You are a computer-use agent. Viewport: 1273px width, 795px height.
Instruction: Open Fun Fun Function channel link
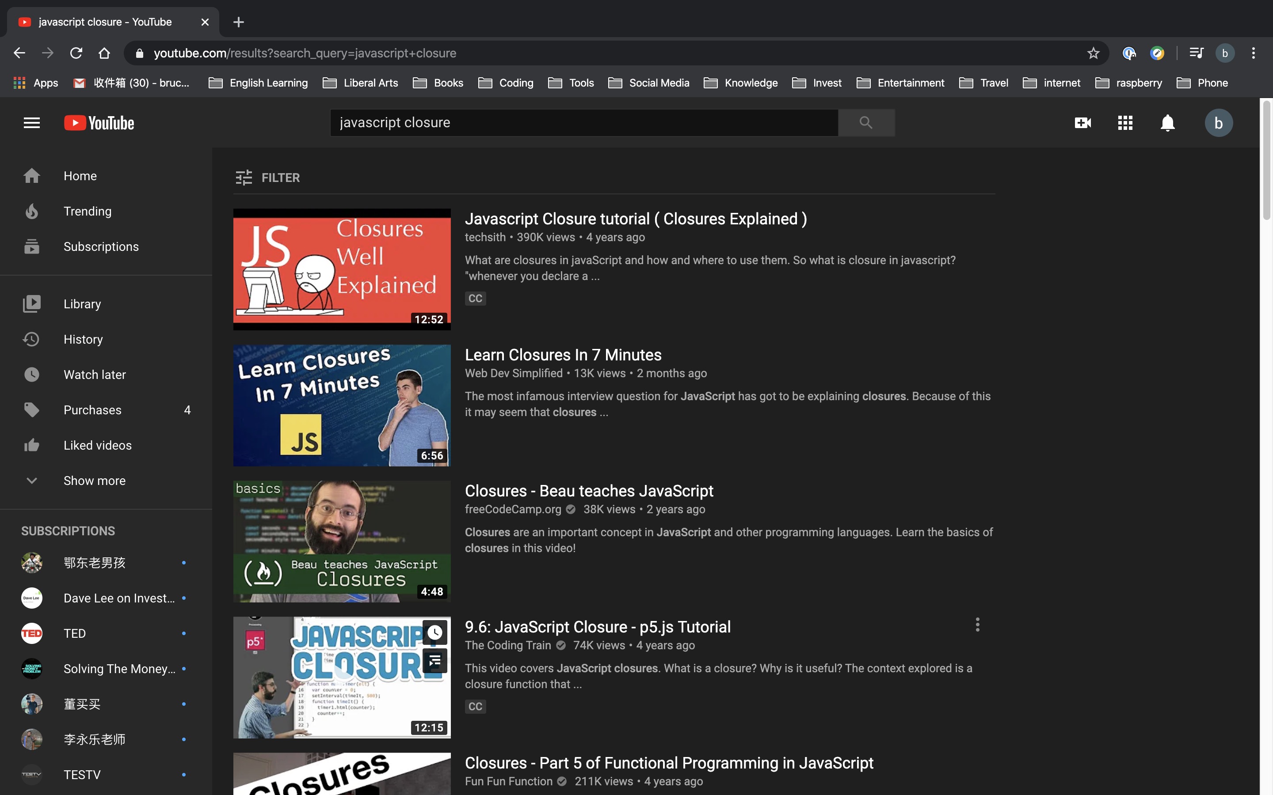tap(508, 781)
